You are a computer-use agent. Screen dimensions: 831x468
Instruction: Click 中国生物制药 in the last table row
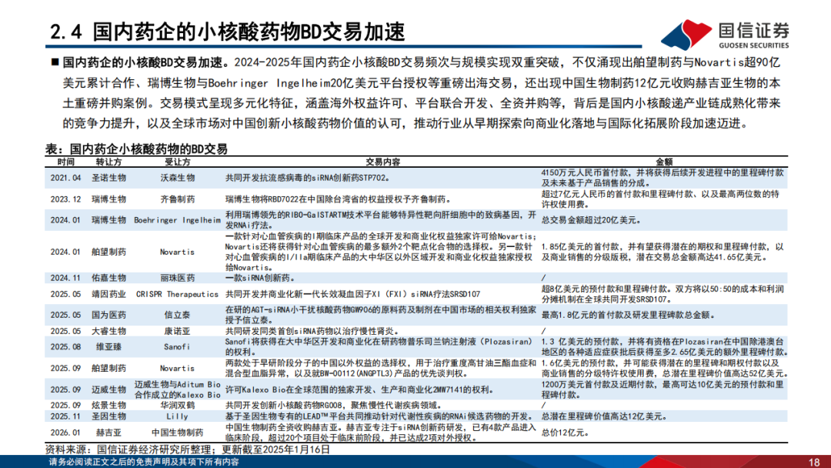177,433
